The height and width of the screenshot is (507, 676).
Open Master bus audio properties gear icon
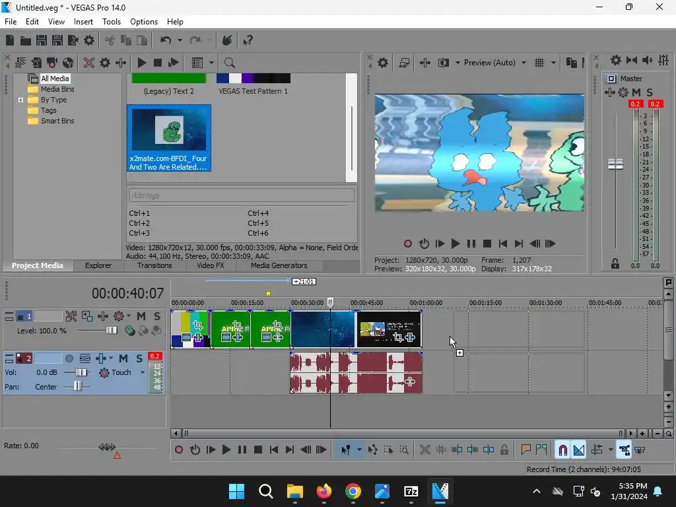pyautogui.click(x=616, y=60)
